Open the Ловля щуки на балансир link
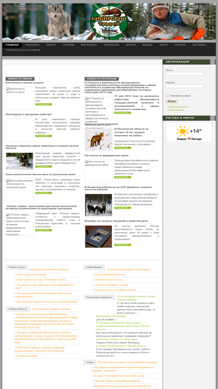This screenshot has height=389, width=218. [x=31, y=275]
